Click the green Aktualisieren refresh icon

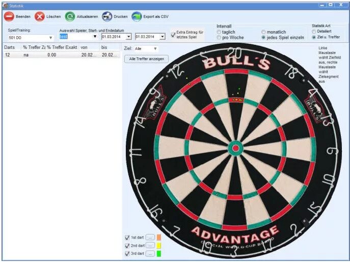point(70,16)
